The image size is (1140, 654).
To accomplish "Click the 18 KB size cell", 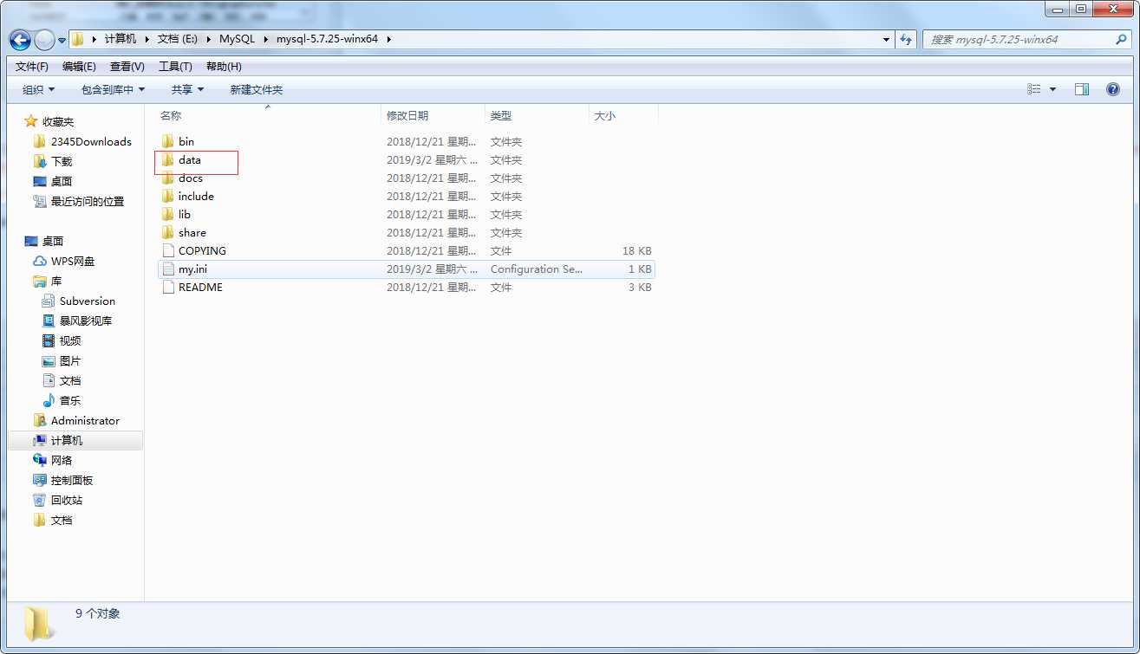I will (x=637, y=250).
